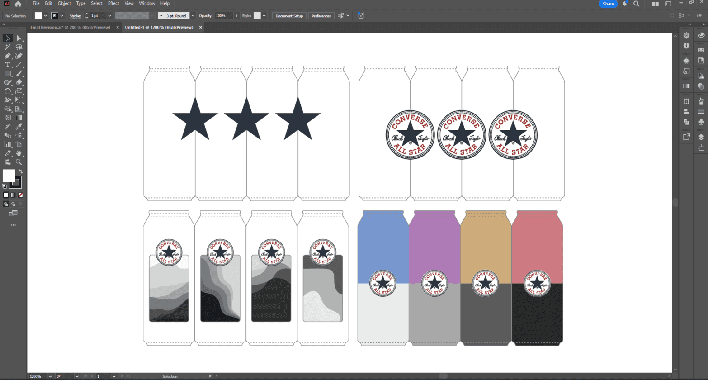Open the Opacity panel link

(x=206, y=16)
